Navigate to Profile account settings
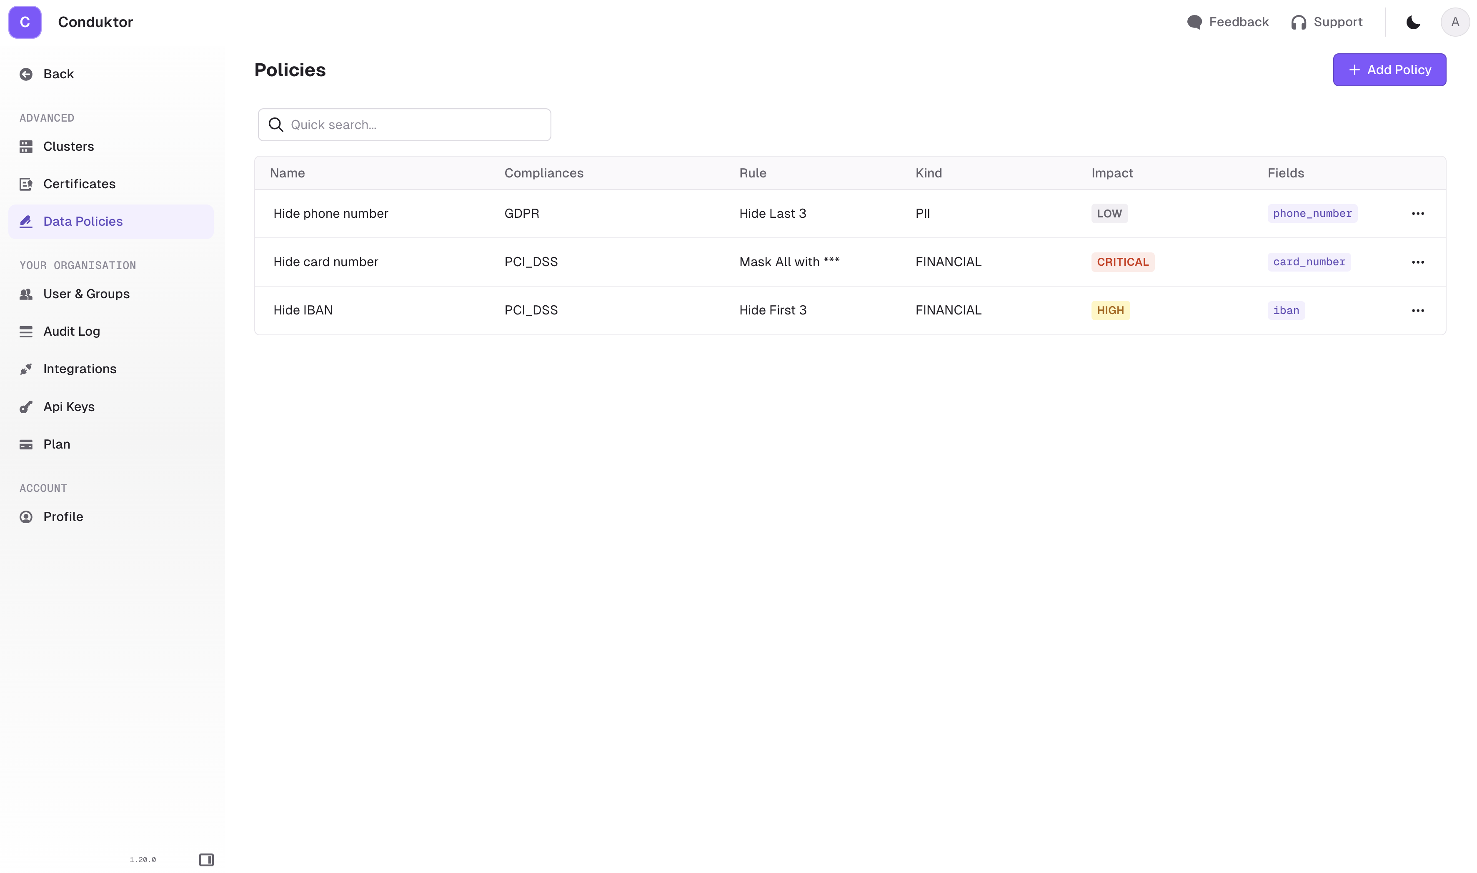This screenshot has height=873, width=1477. [63, 516]
